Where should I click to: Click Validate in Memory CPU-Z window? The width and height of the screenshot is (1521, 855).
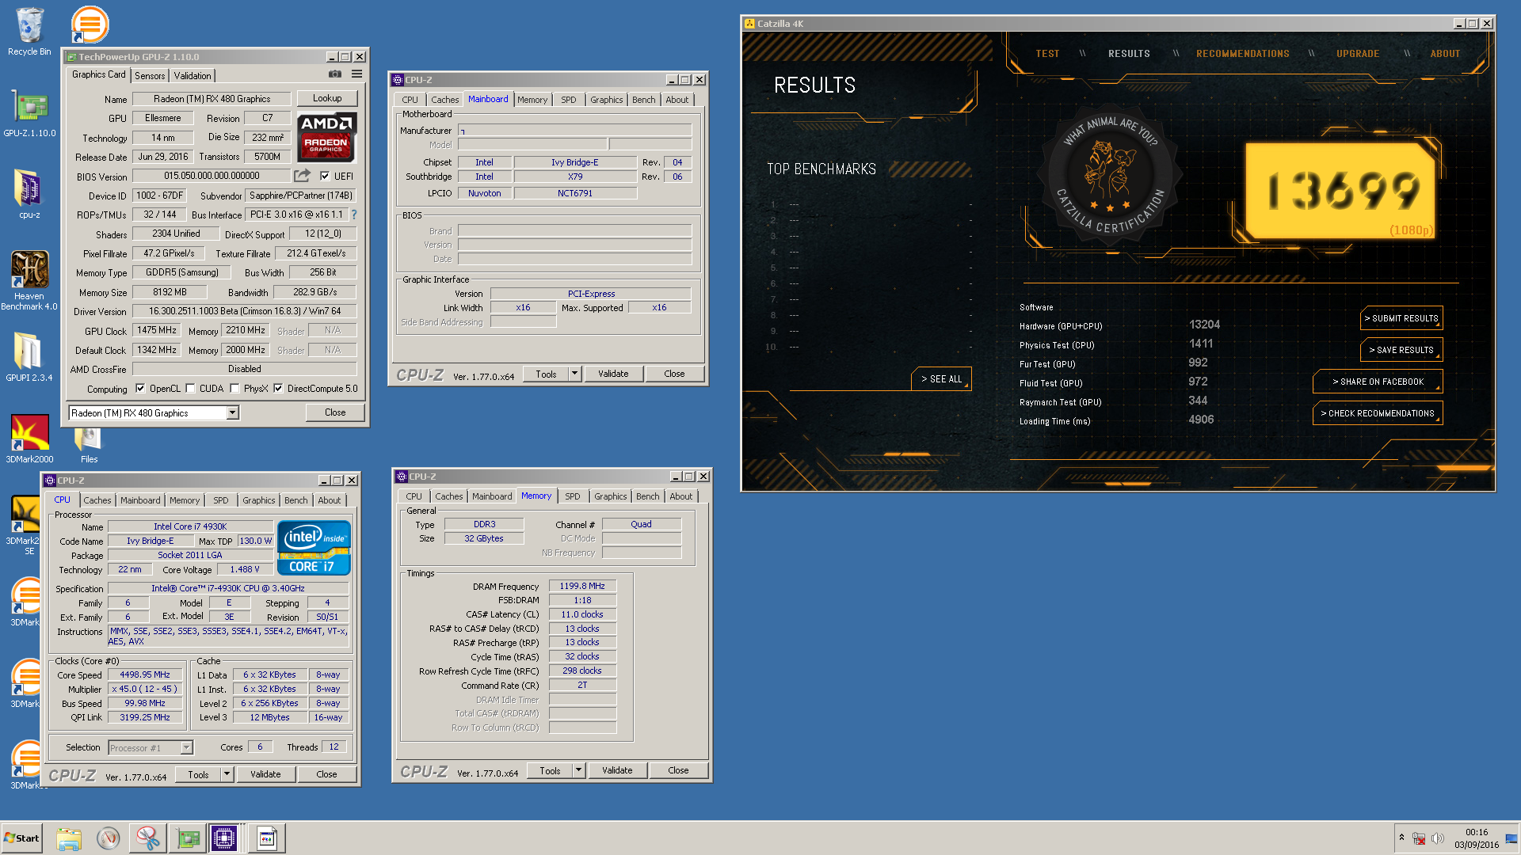(617, 770)
